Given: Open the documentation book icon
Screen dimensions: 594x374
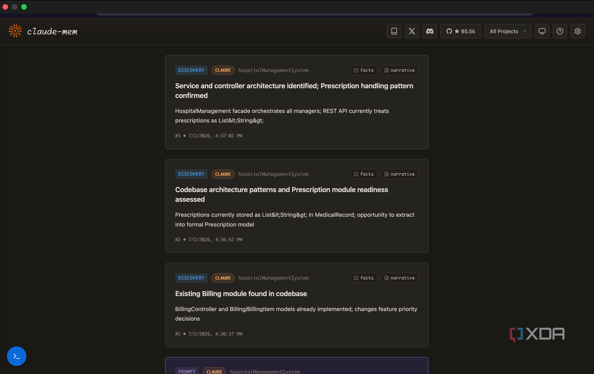Looking at the screenshot, I should 394,31.
